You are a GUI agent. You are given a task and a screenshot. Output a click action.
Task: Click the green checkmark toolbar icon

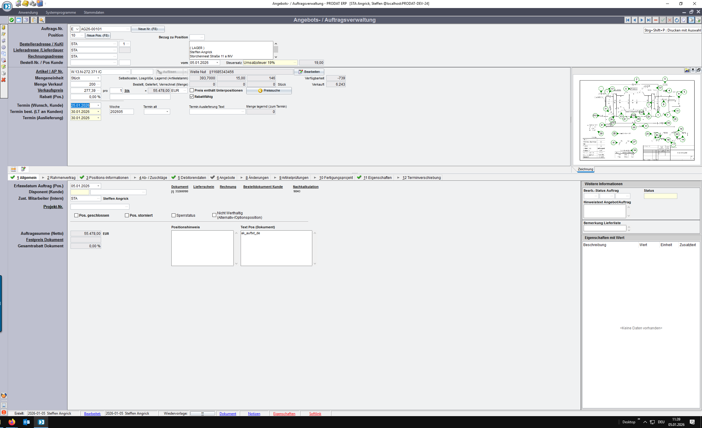click(11, 20)
